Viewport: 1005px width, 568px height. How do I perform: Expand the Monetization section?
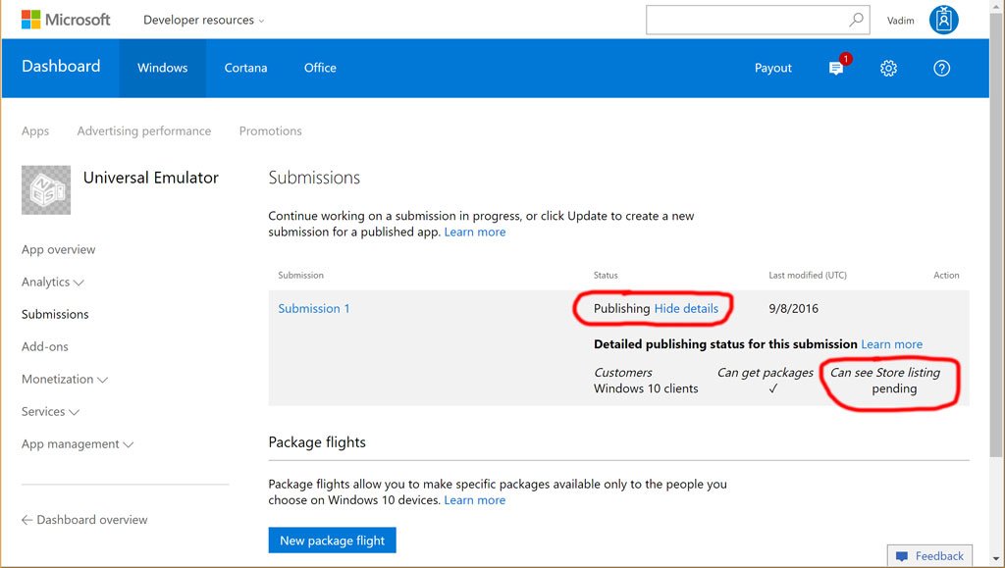[65, 379]
